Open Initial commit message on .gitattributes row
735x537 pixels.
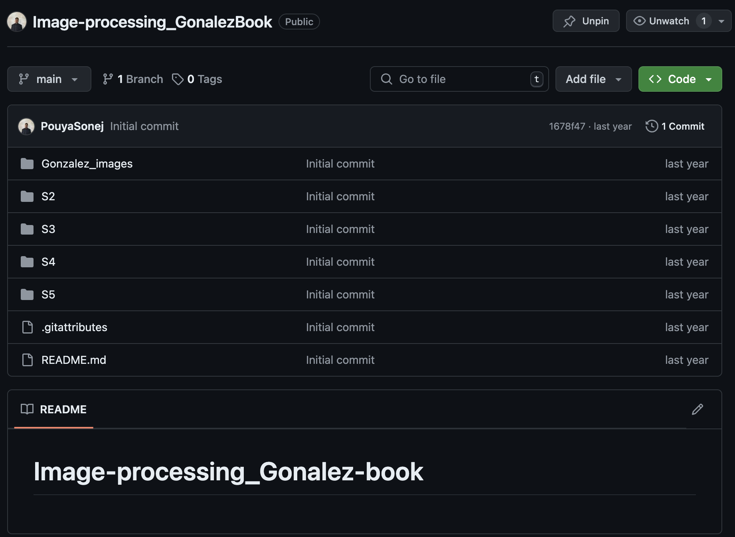(x=340, y=327)
